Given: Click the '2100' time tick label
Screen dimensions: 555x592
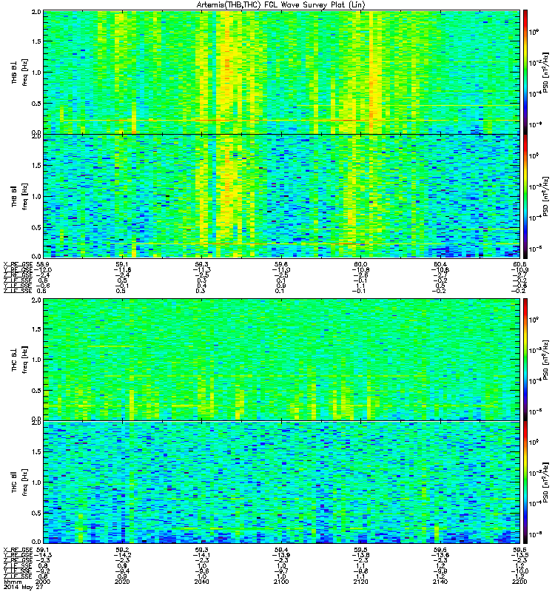Looking at the screenshot, I should click(281, 582).
